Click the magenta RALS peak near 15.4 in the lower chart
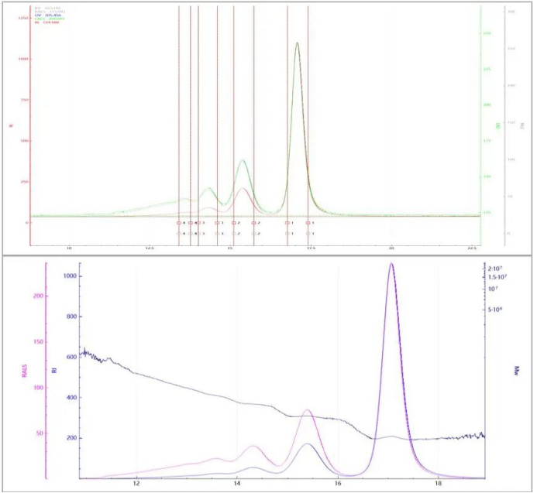Viewport: 537px width, 493px height. (x=307, y=410)
